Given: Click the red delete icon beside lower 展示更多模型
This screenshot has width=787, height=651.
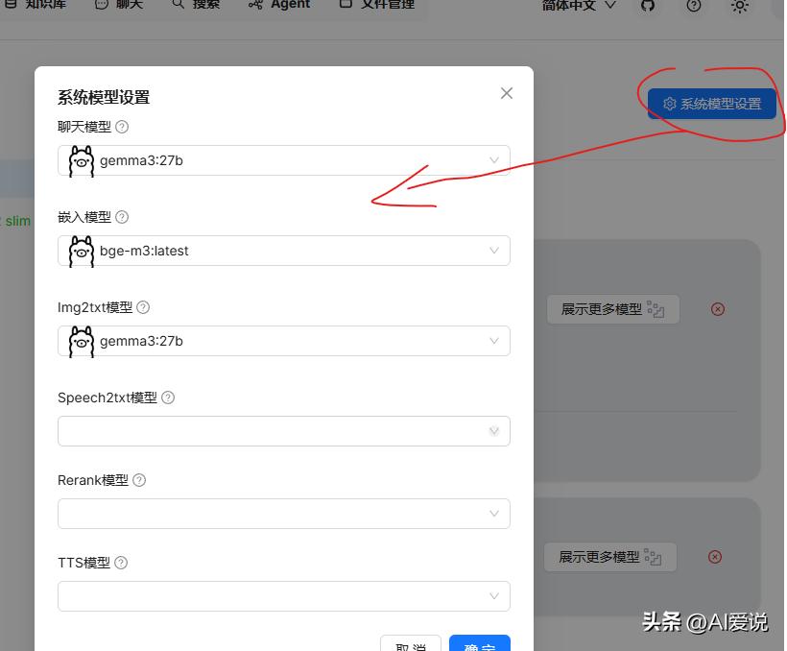Looking at the screenshot, I should coord(715,557).
